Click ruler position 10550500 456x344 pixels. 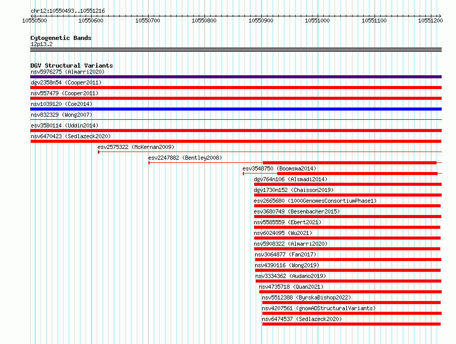(x=34, y=20)
